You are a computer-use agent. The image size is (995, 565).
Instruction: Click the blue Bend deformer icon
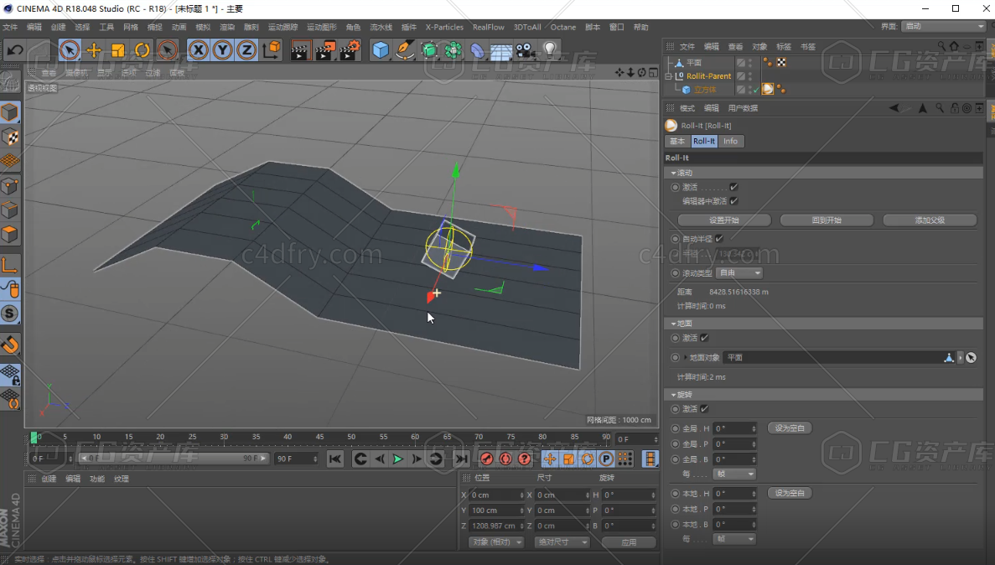[477, 50]
